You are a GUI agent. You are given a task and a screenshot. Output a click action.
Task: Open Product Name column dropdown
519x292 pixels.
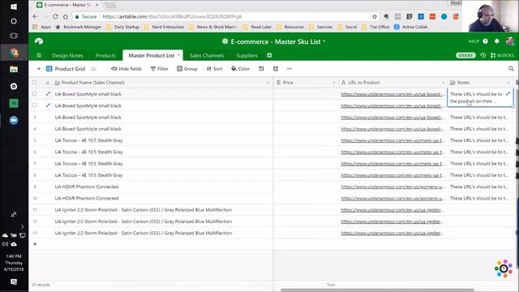click(x=268, y=83)
